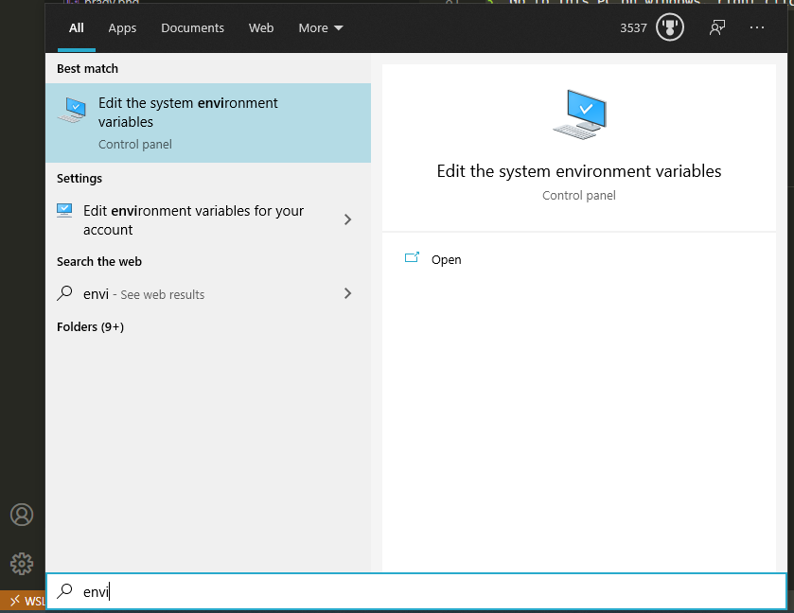This screenshot has width=794, height=613.
Task: Switch to the Documents search tab
Action: pos(192,27)
